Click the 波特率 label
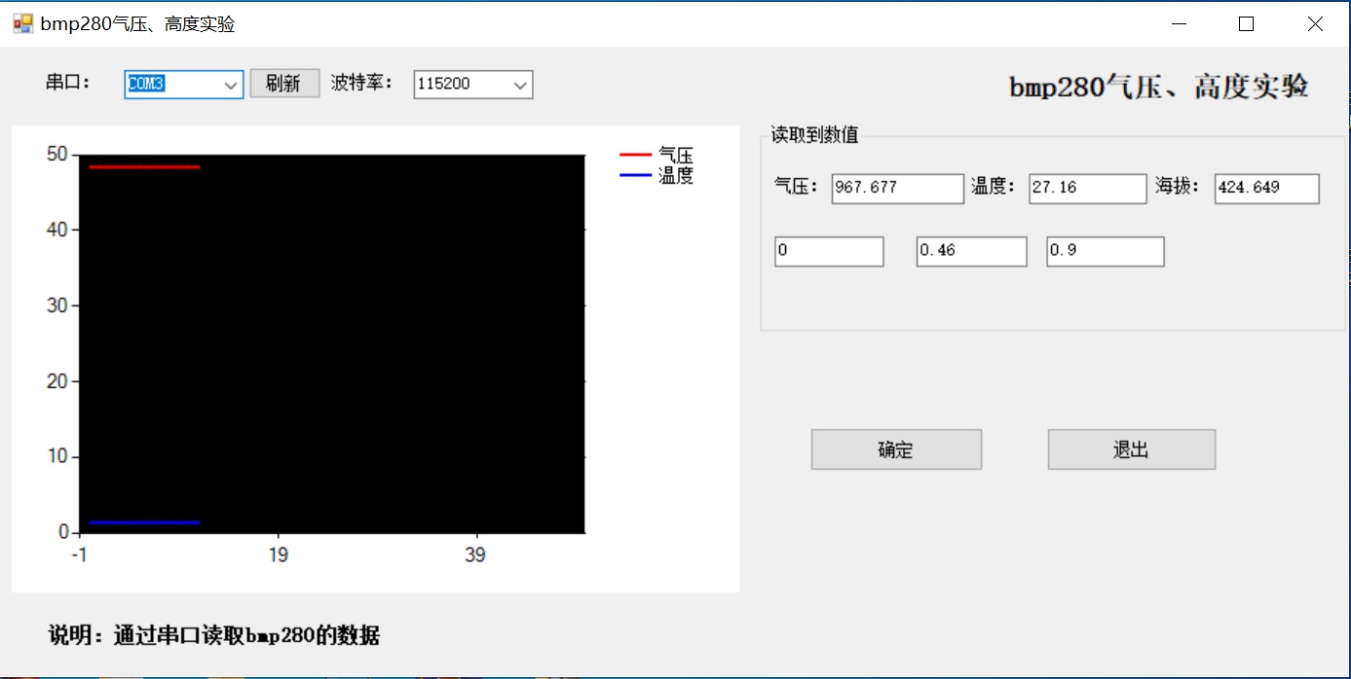 (x=361, y=83)
